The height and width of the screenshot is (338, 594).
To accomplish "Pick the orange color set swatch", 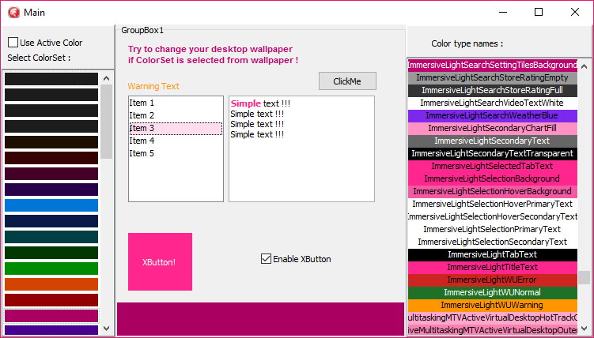I will [51, 284].
